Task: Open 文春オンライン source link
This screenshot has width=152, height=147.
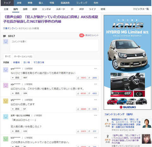Action: click(x=10, y=28)
